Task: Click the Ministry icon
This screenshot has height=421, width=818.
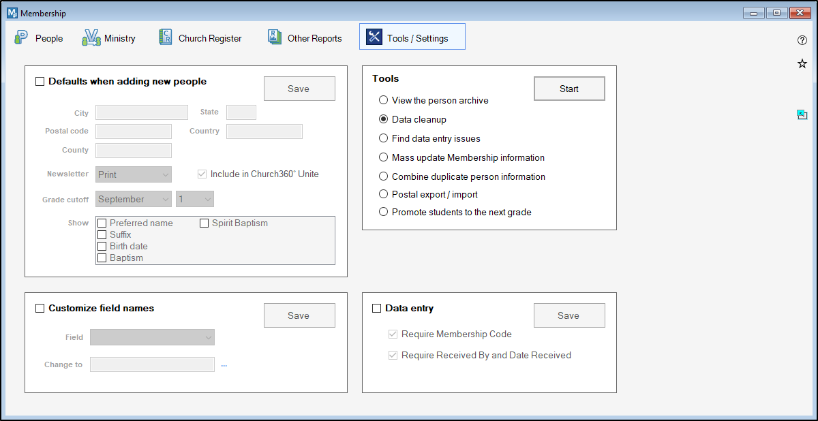Action: point(91,38)
